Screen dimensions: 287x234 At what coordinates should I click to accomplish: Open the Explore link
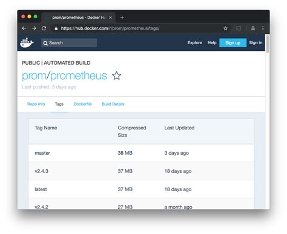[x=194, y=43]
